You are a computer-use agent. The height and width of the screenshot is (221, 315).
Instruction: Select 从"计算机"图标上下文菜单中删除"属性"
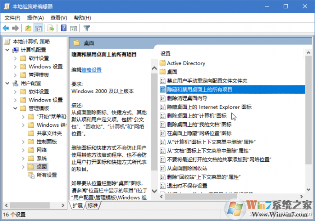211,142
